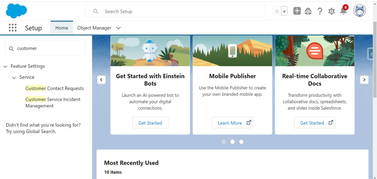Open the App Launcher grid icon
Image resolution: width=377 pixels, height=179 pixels.
[x=13, y=28]
